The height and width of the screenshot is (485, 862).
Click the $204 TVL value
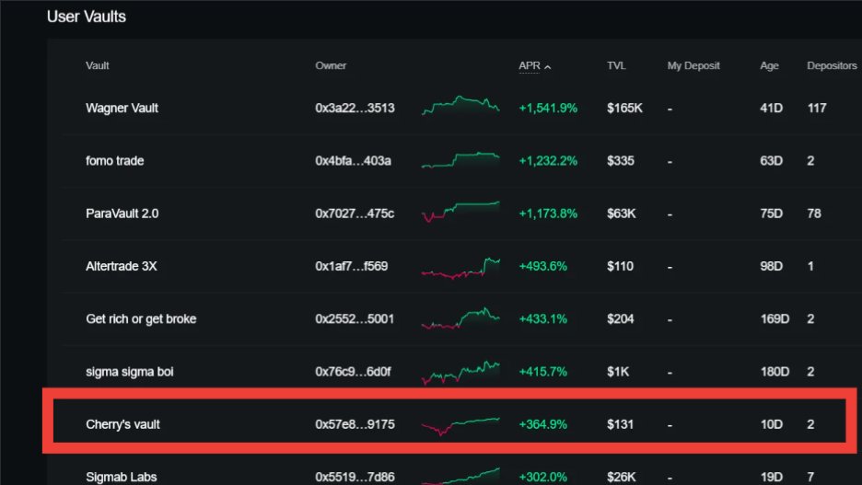point(621,319)
